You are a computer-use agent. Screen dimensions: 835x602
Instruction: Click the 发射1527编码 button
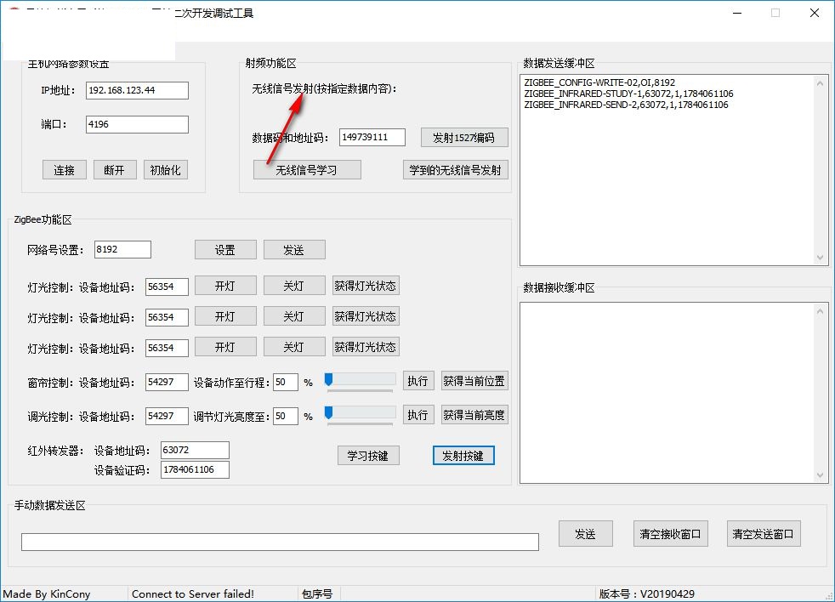click(463, 138)
